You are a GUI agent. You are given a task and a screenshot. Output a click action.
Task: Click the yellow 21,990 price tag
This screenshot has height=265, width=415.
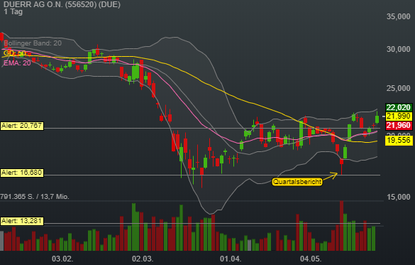(399, 116)
